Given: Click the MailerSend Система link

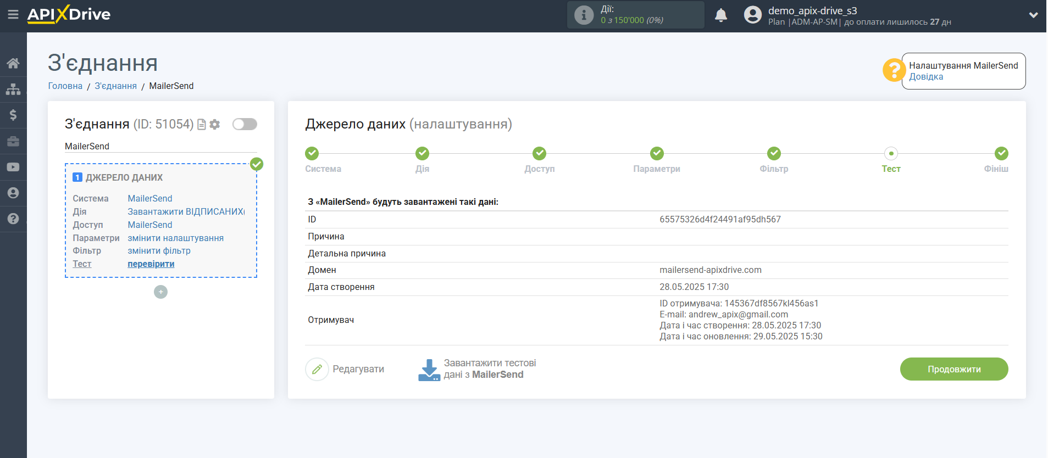Looking at the screenshot, I should [x=150, y=198].
